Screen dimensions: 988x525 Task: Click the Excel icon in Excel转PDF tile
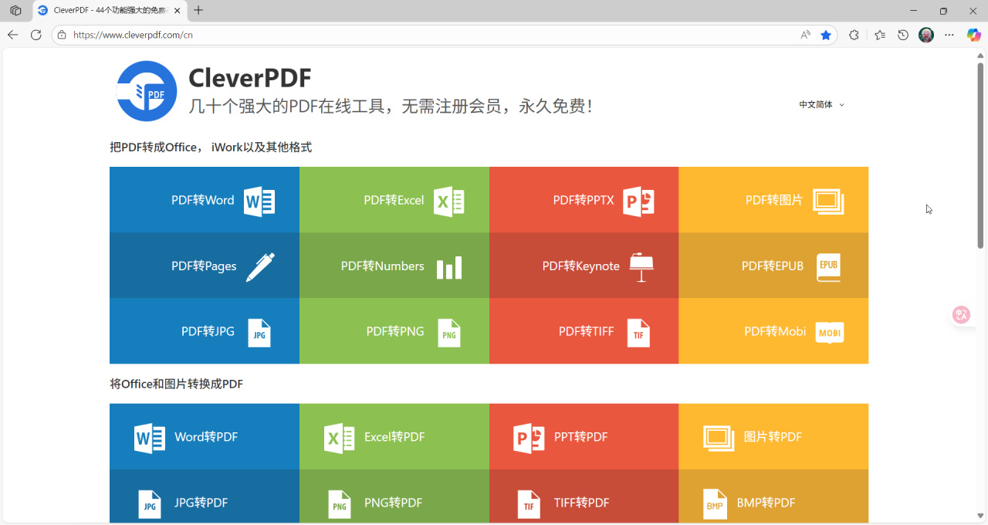(x=339, y=438)
